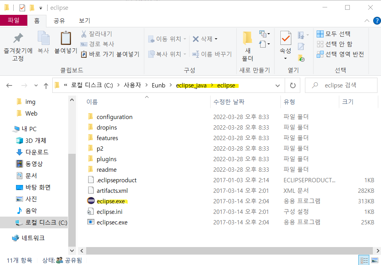This screenshot has width=381, height=265.
Task: Select the plugins folder
Action: coord(106,159)
